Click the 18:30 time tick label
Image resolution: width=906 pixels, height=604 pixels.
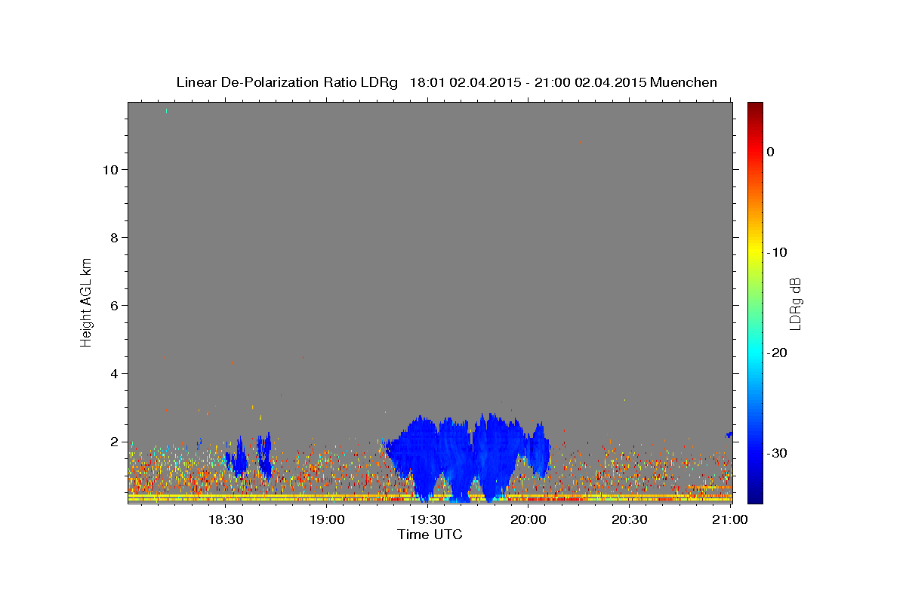(x=226, y=519)
